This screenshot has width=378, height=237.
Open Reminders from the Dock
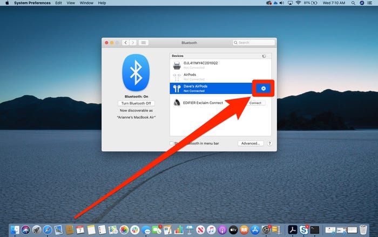[x=102, y=230]
